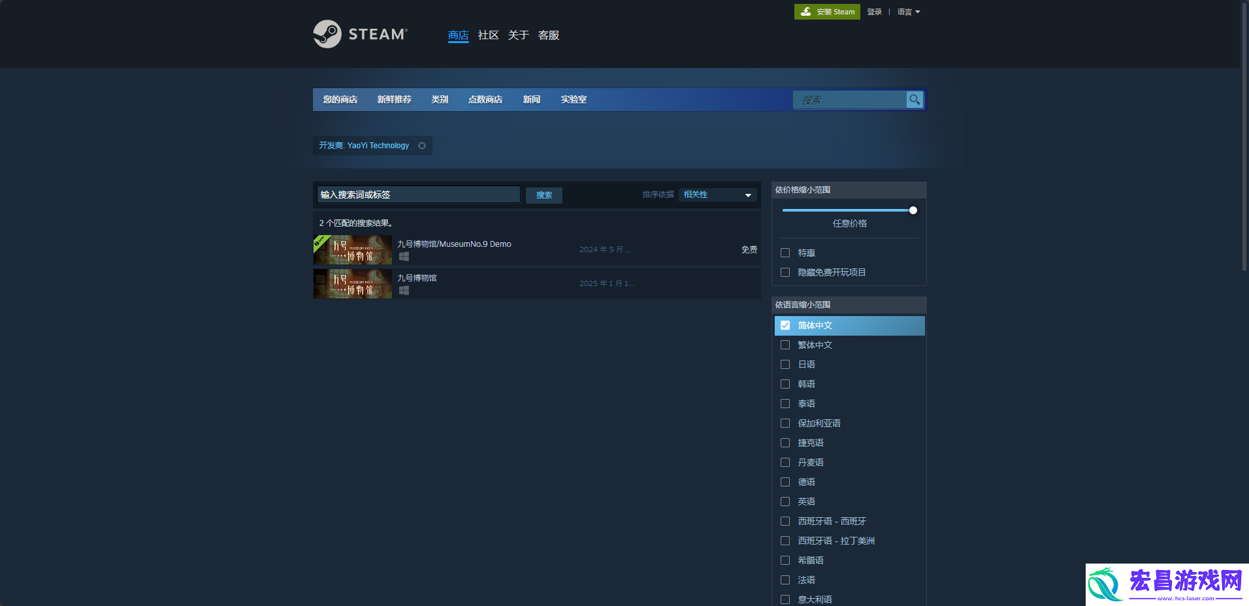Click the 2025 年 1 月 release date
Screen dimensions: 1249x606
(x=607, y=283)
